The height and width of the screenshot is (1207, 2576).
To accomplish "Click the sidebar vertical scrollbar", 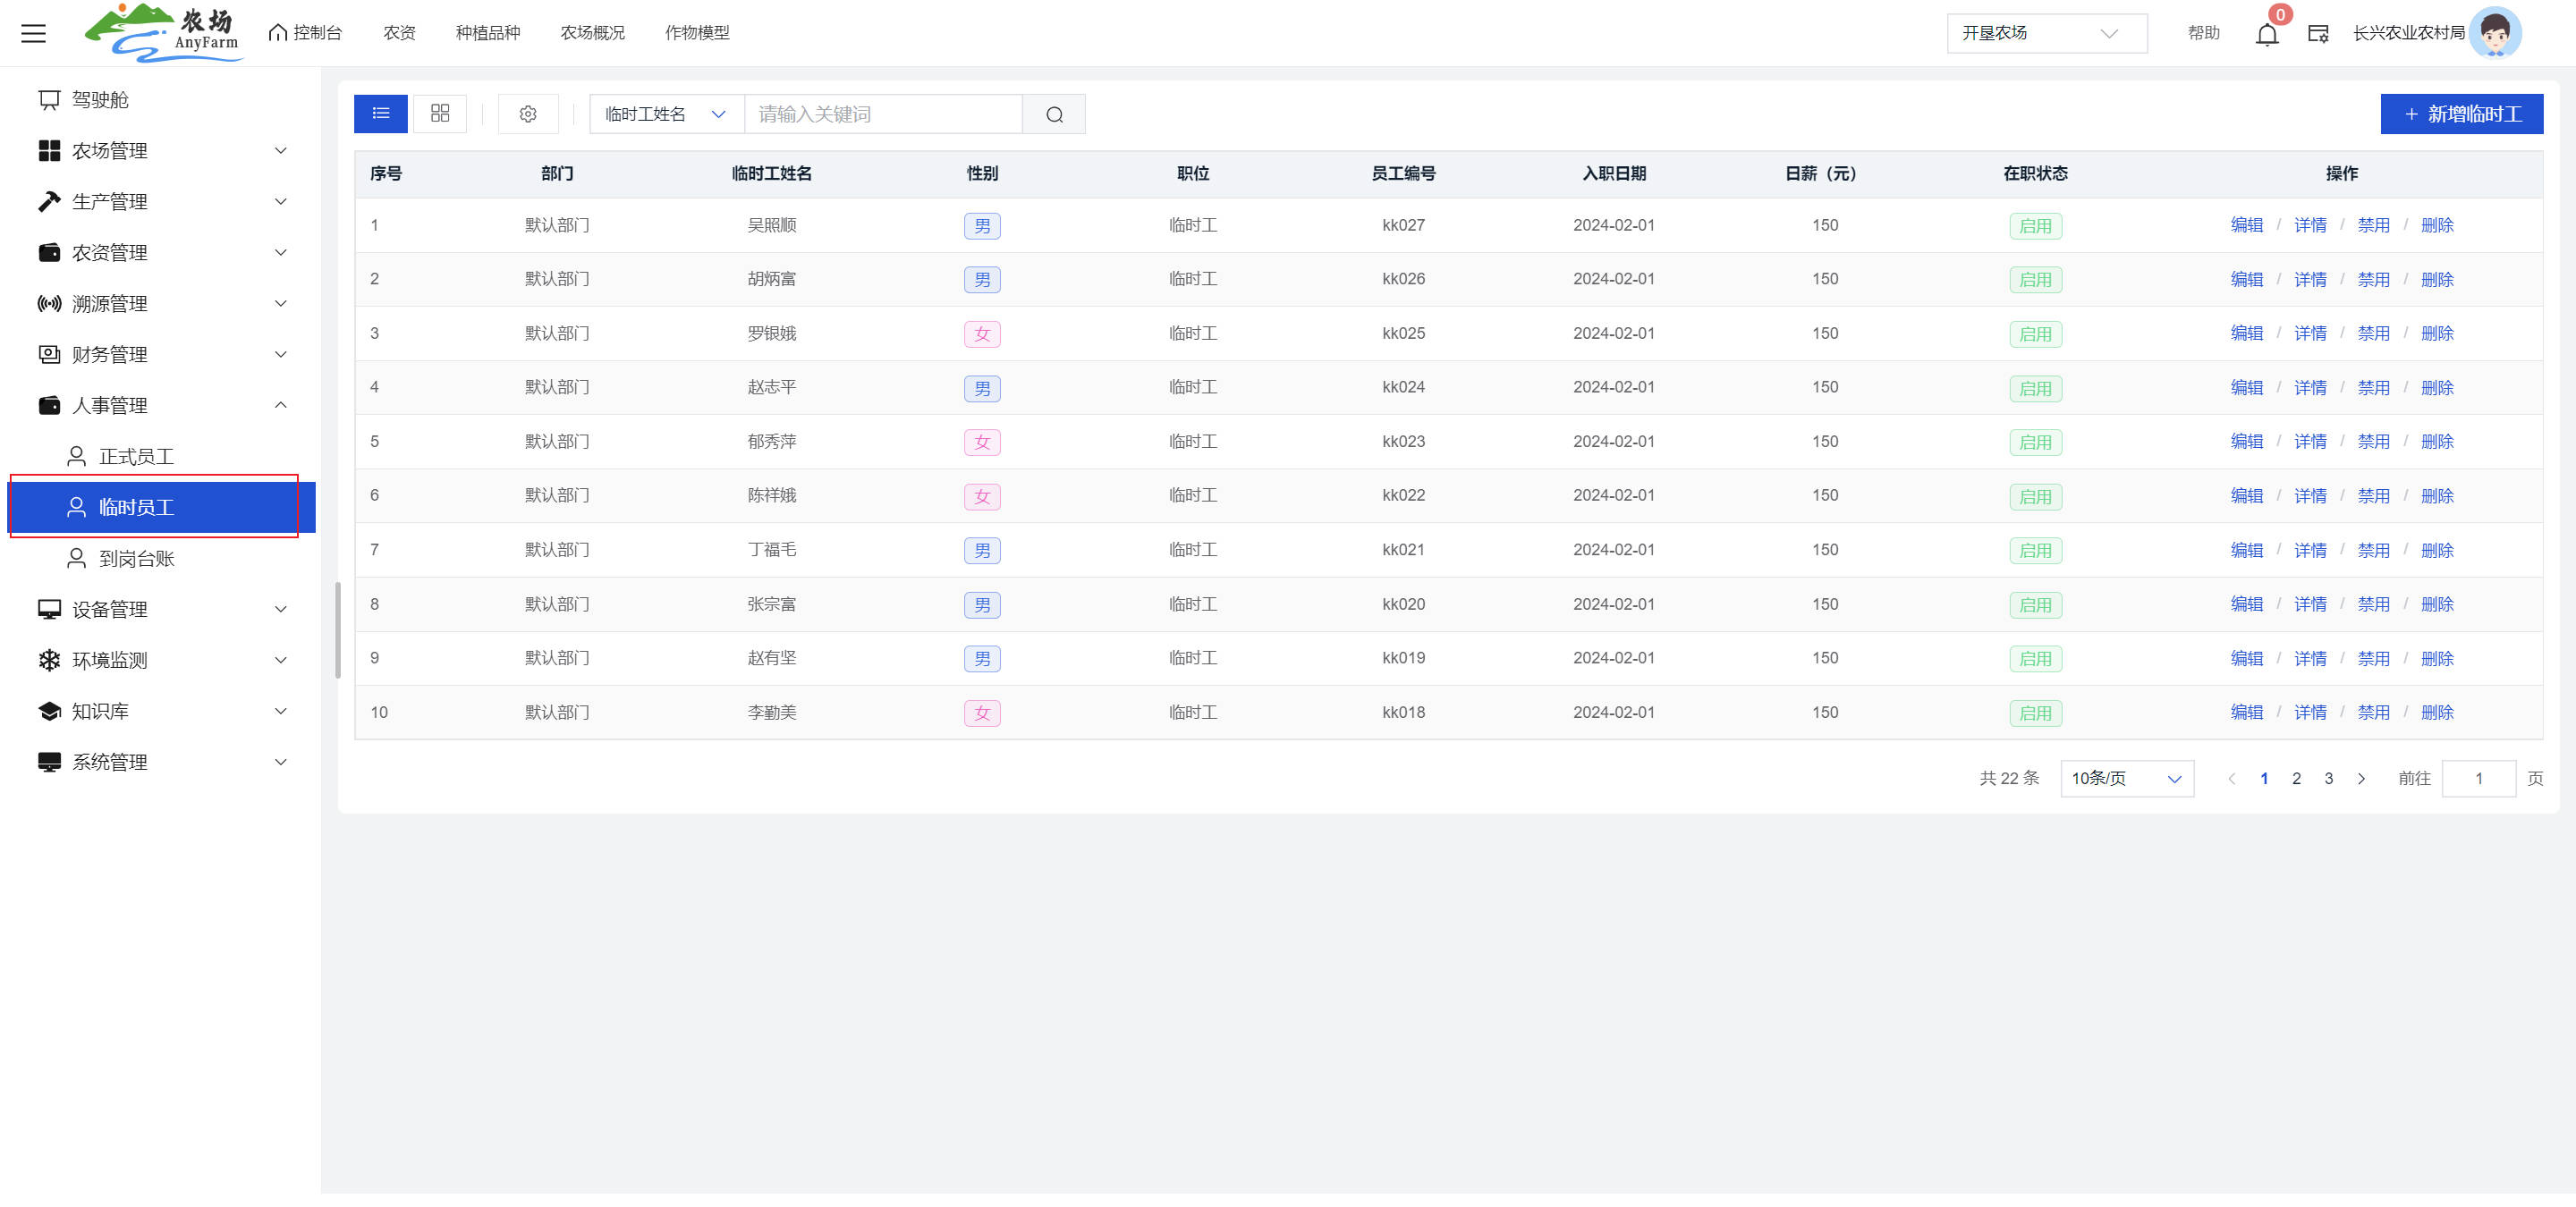I will [338, 629].
